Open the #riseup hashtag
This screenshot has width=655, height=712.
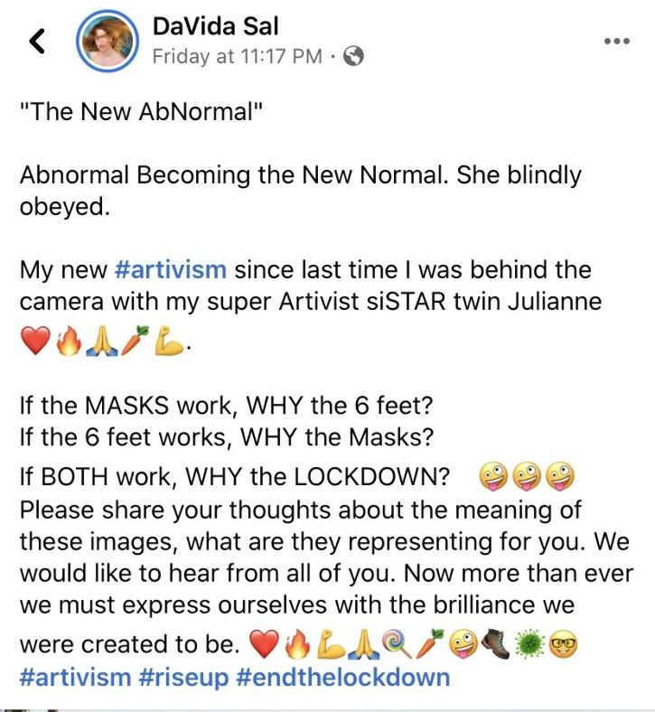click(186, 676)
